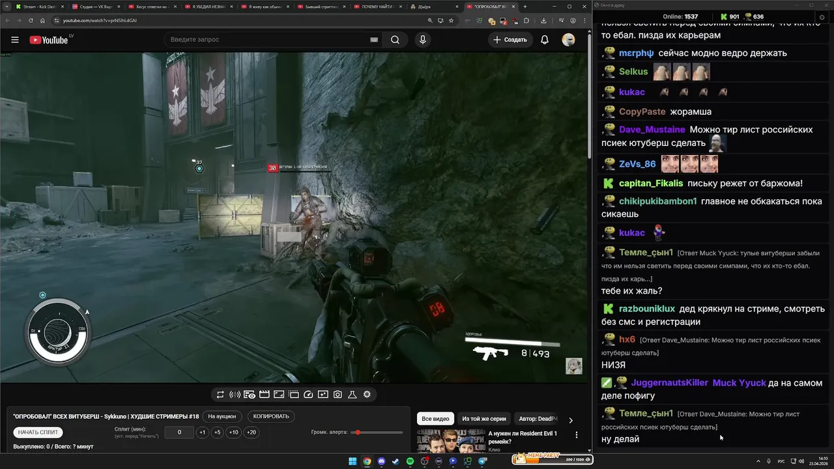Click the broadcast signal icon in player toolbar
Screen dimensions: 834x469
[x=235, y=395]
